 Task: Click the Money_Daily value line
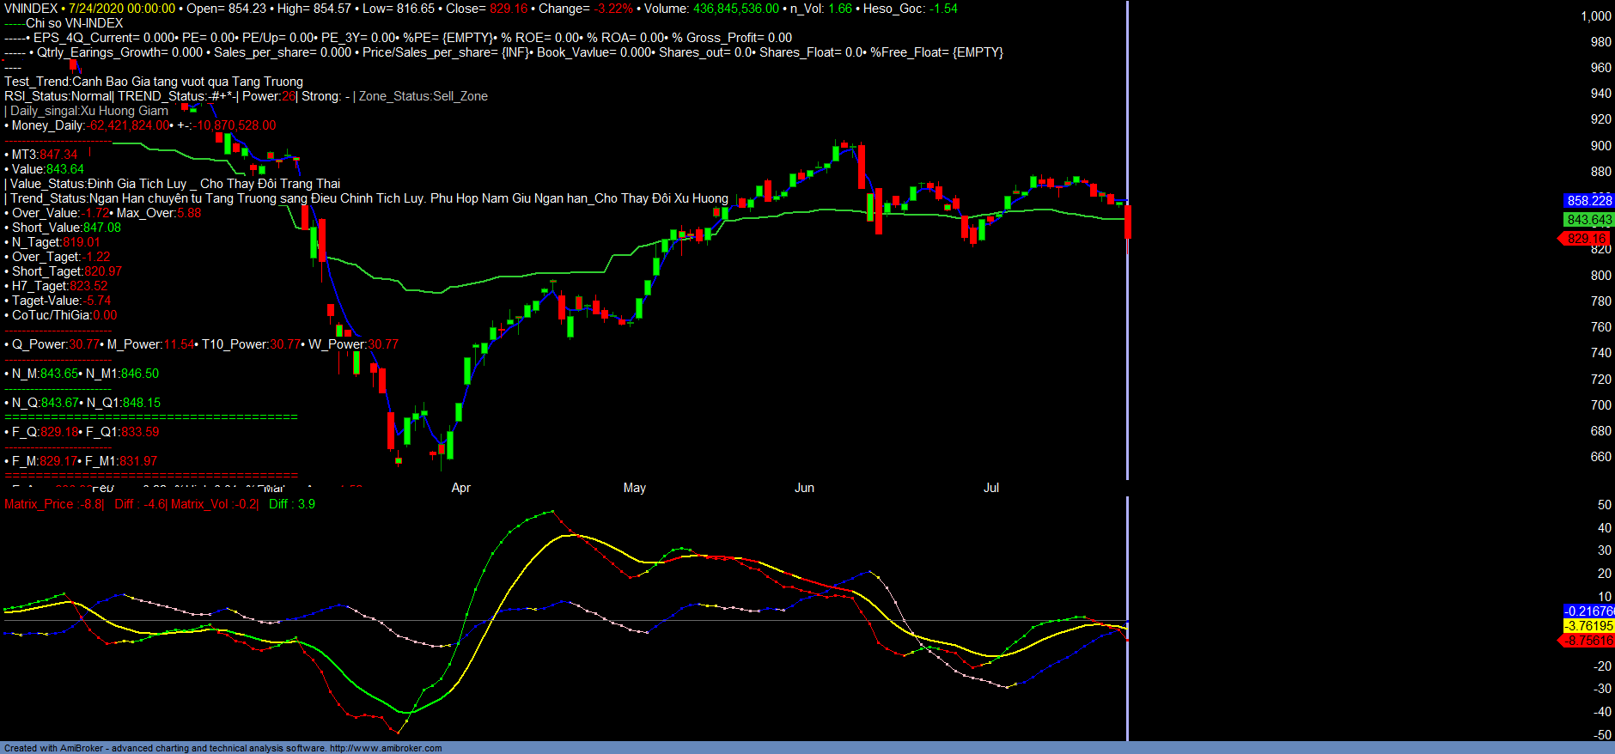tap(142, 125)
